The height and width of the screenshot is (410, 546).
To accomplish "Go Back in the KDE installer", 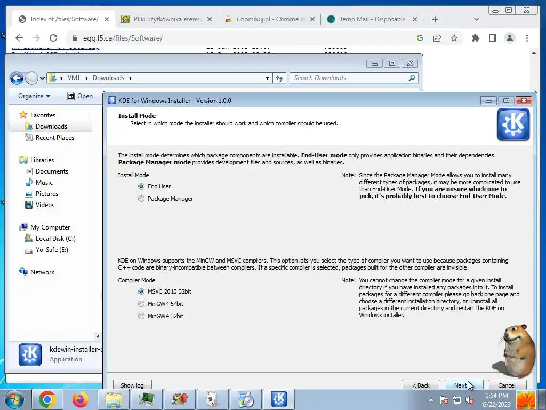I will (x=421, y=385).
